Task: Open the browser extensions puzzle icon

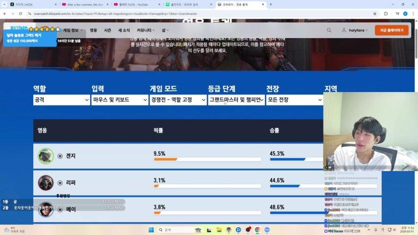Action: 386,14
